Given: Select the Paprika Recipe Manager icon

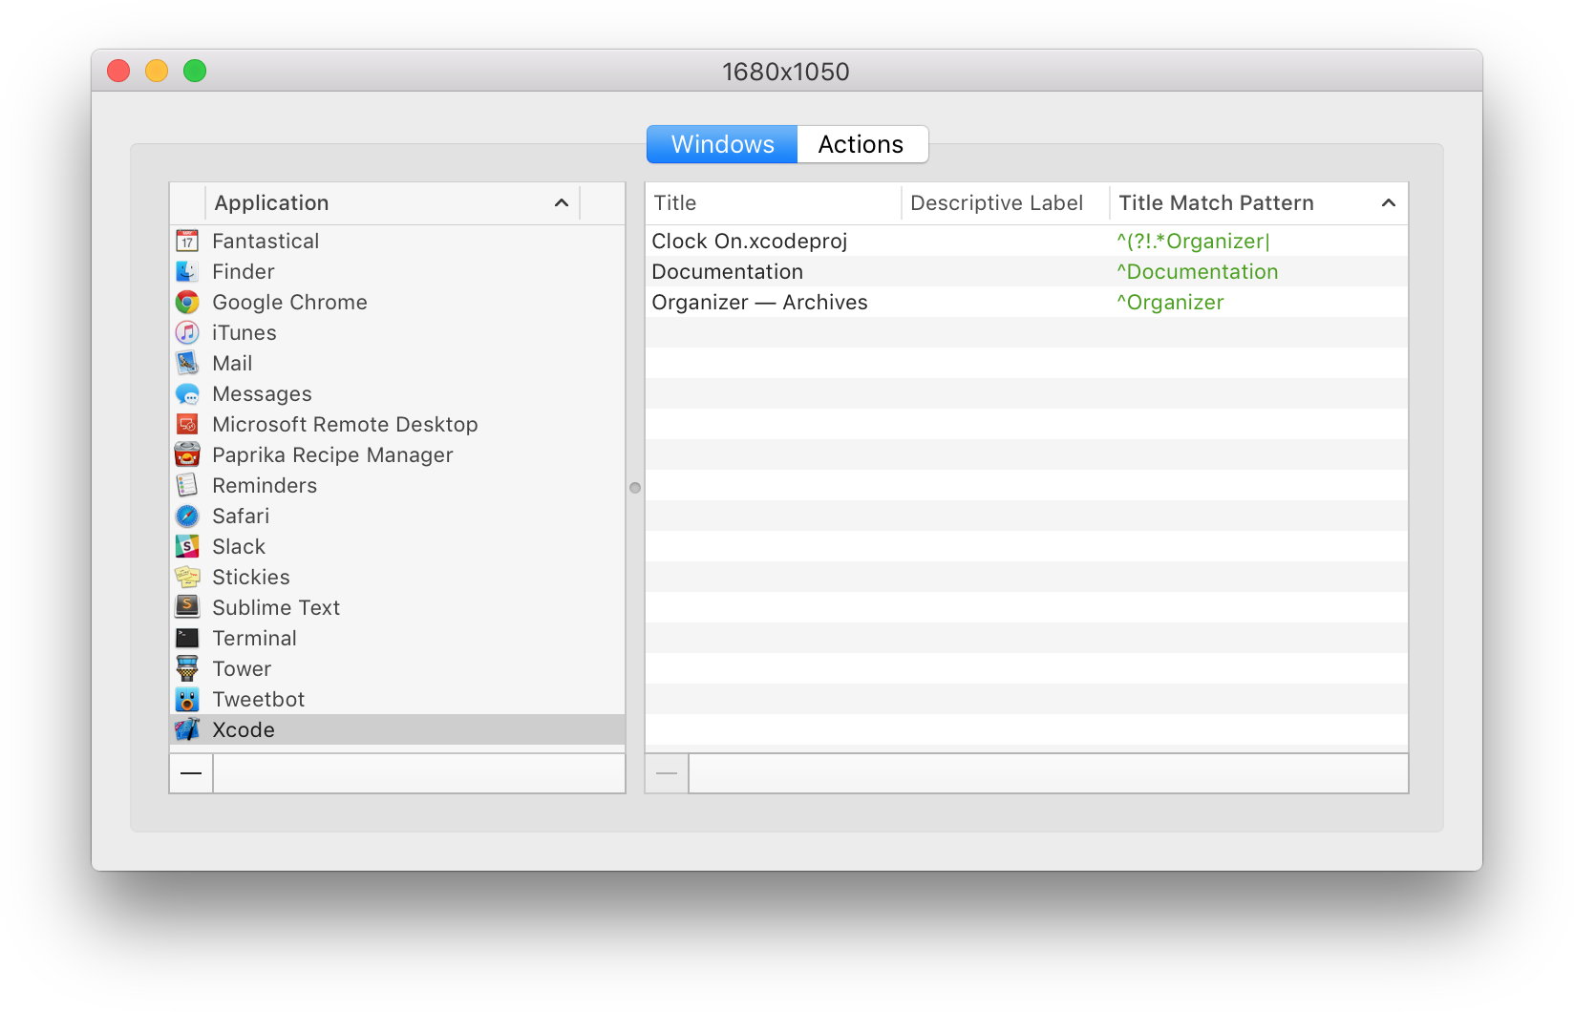Looking at the screenshot, I should (187, 454).
